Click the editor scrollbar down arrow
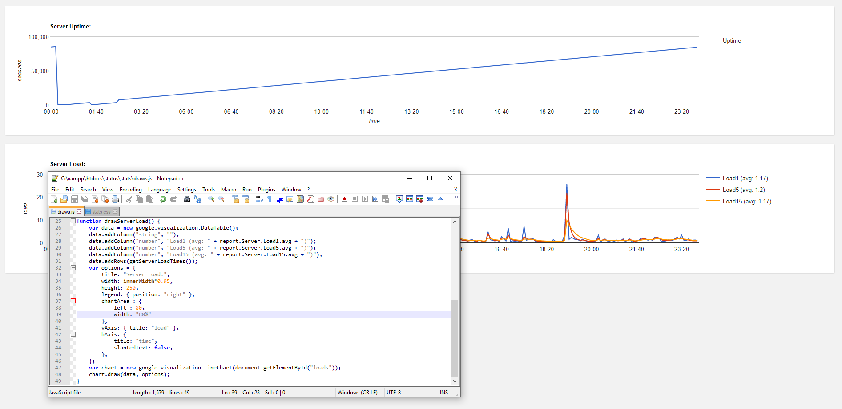 [x=455, y=381]
